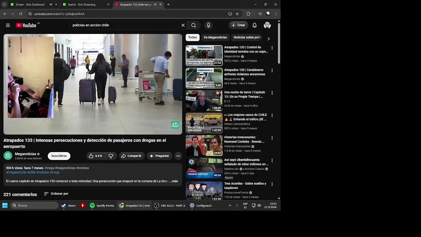Open new browser tab with plus
421x237 pixels.
pyautogui.click(x=168, y=5)
